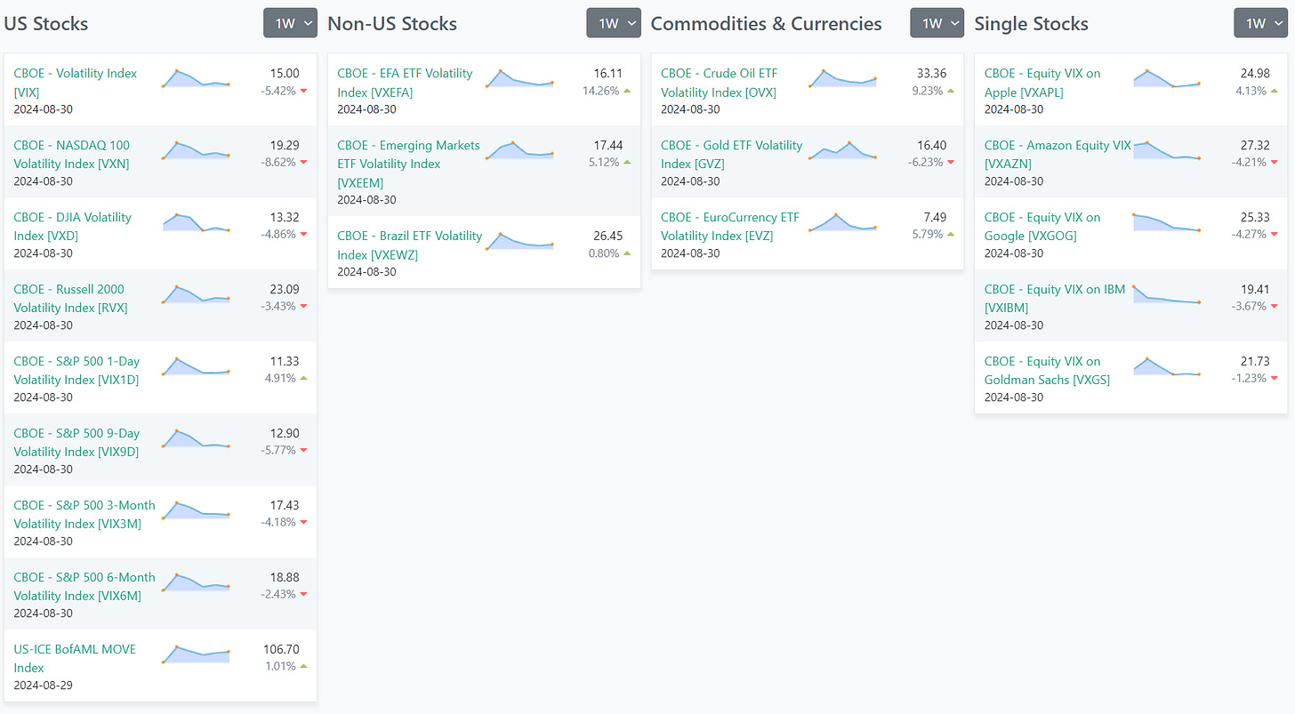Screen dimensions: 1295x714
Task: Click the VIX sparkline chart
Action: coord(197,78)
